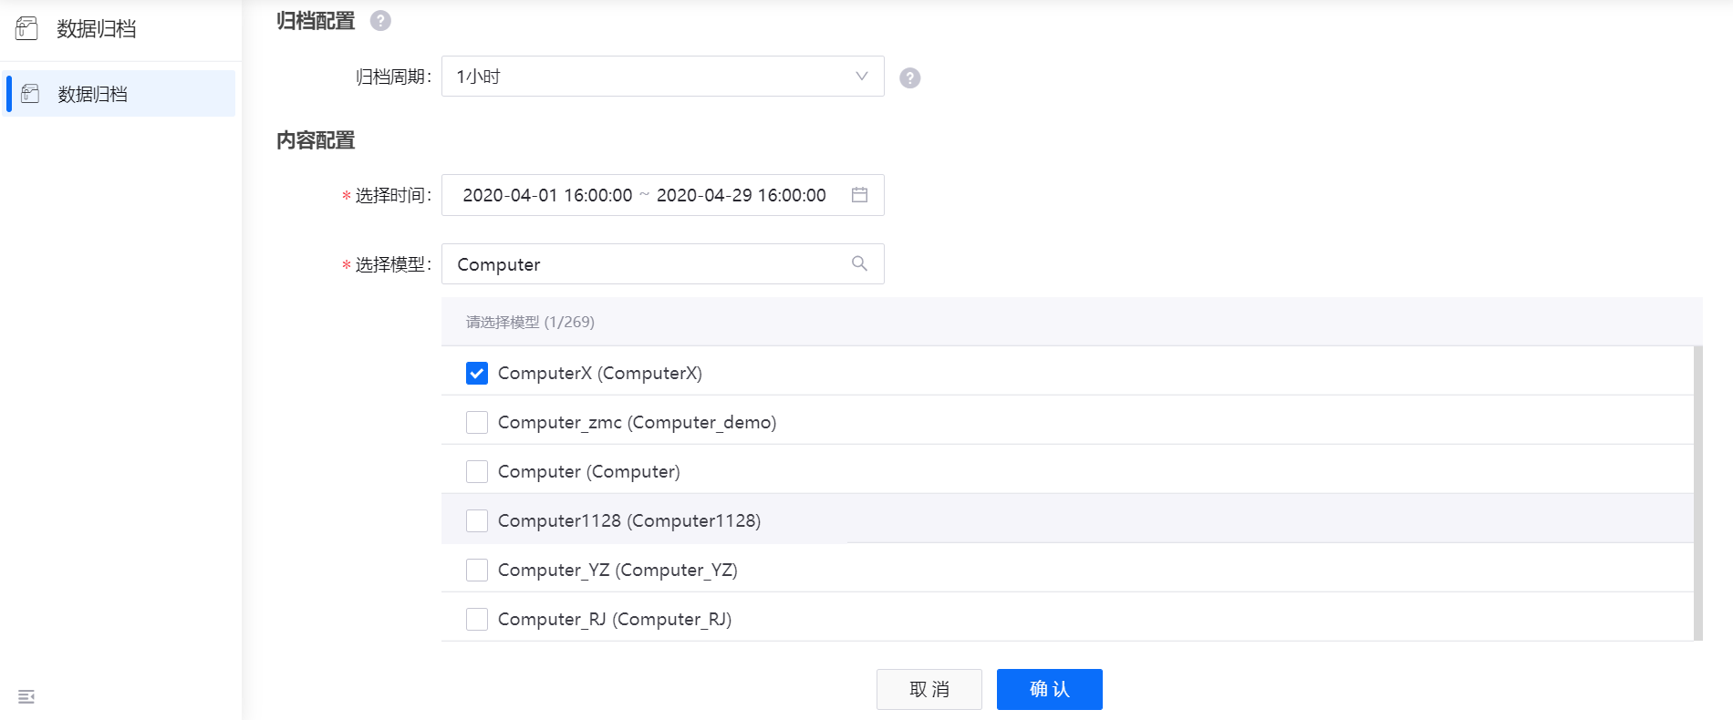
Task: Check the Computer_zmc (Computer_demo) checkbox
Action: [477, 423]
